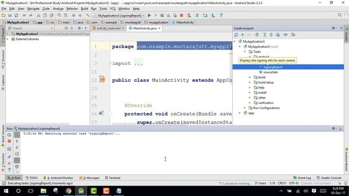Click the pin tab icon in Run panel
Screen dimensions: 349x196
coord(9,157)
